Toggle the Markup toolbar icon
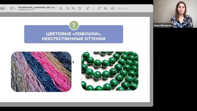The height and width of the screenshot is (111, 197). click(105, 8)
